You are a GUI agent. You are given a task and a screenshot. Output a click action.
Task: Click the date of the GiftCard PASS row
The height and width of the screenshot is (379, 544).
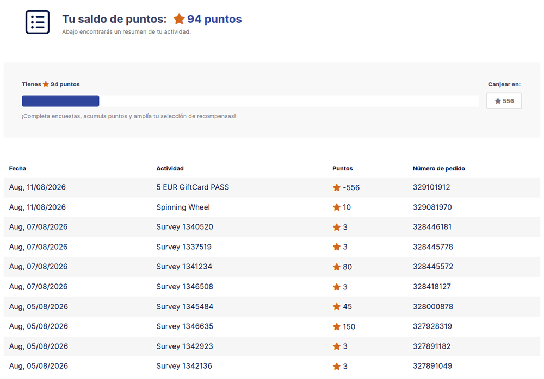click(x=38, y=187)
